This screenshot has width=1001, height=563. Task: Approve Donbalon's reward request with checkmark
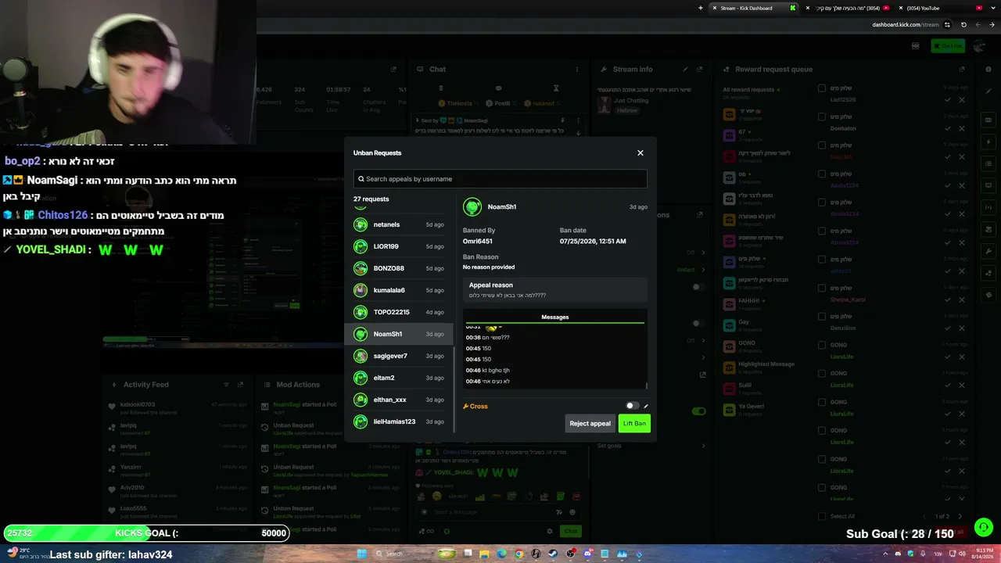[948, 128]
